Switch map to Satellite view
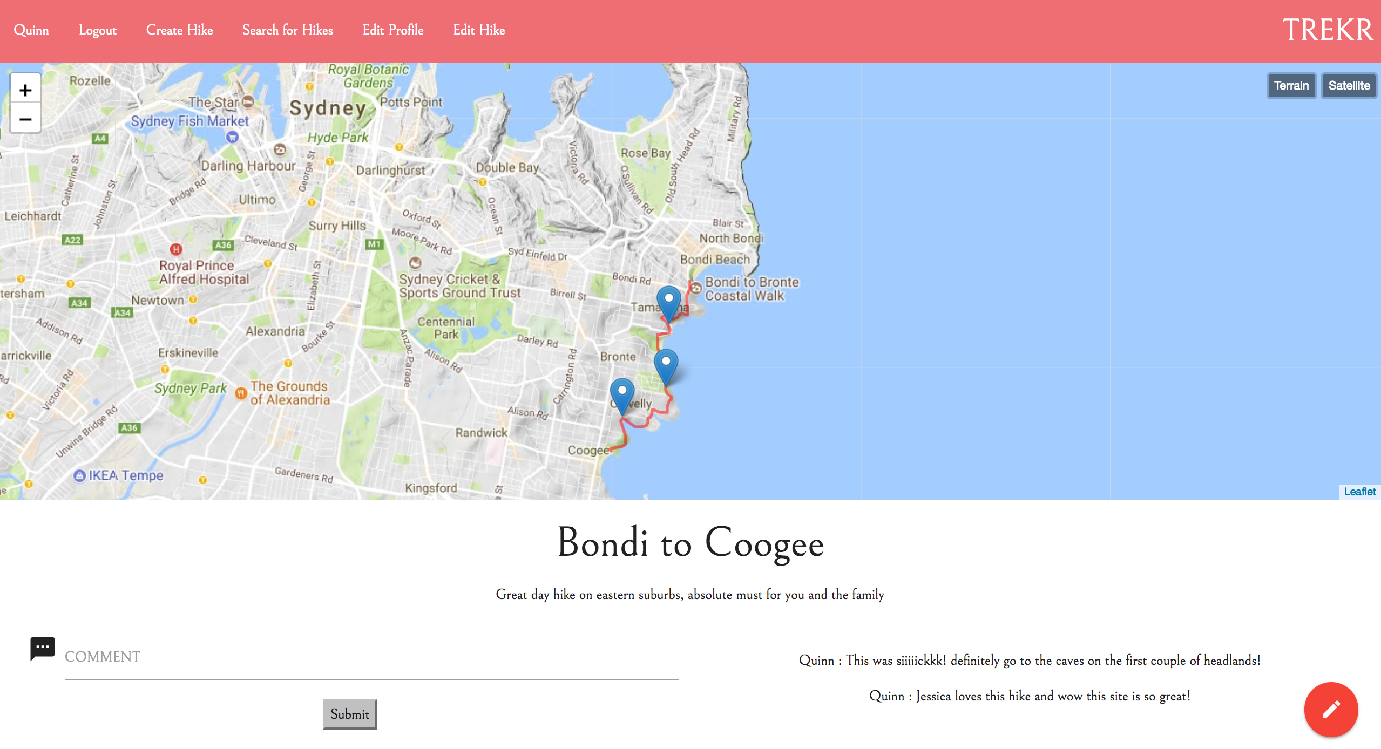This screenshot has width=1381, height=749. click(x=1349, y=86)
